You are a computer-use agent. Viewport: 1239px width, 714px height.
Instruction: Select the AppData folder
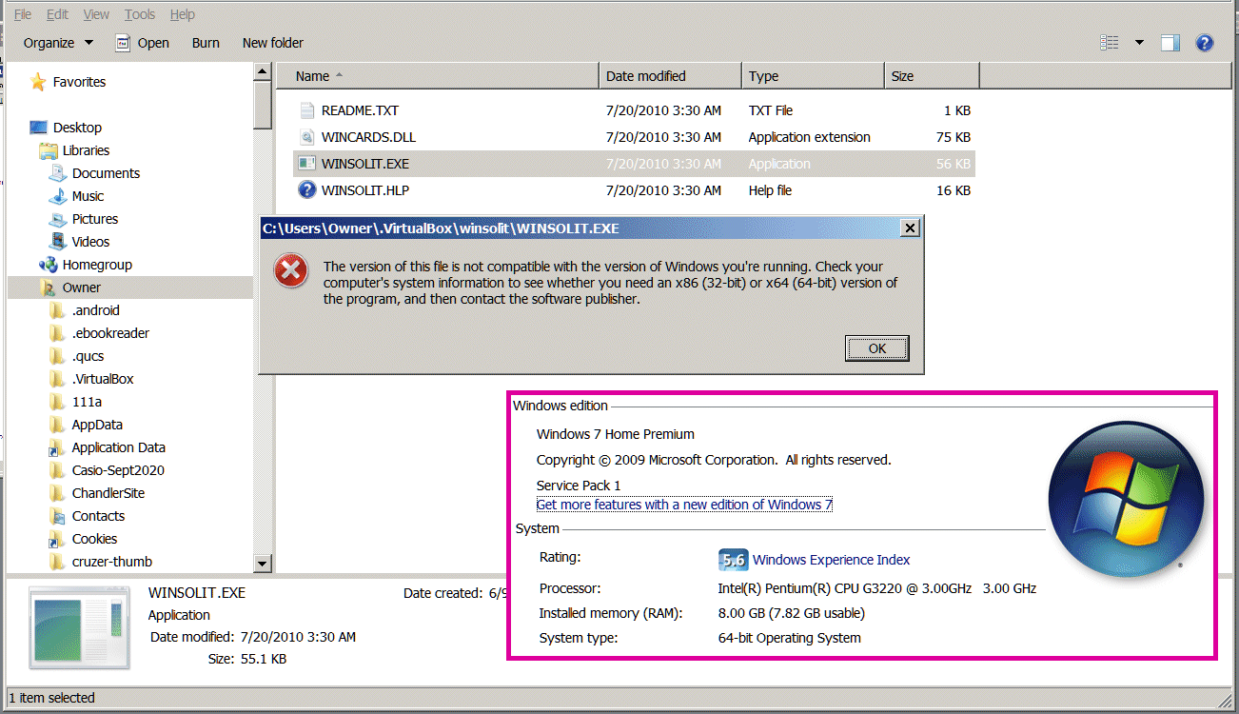tap(97, 425)
